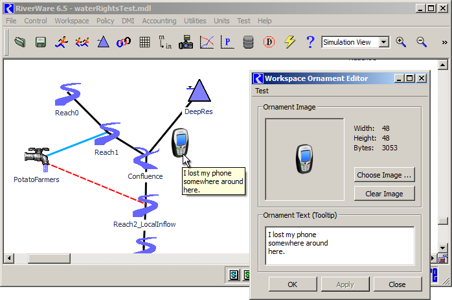Open the File menu
Viewport: 452px width, 300px height.
11,21
